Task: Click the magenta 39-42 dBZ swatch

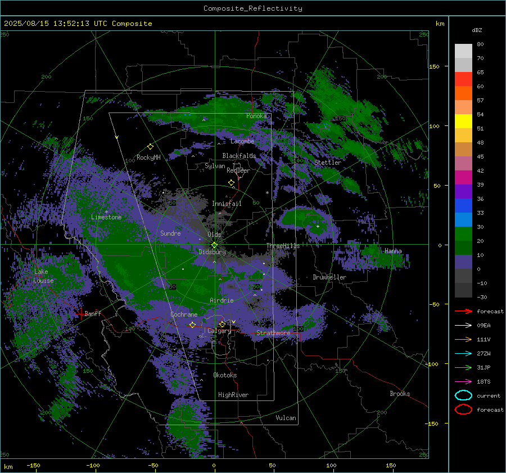Action: point(463,178)
